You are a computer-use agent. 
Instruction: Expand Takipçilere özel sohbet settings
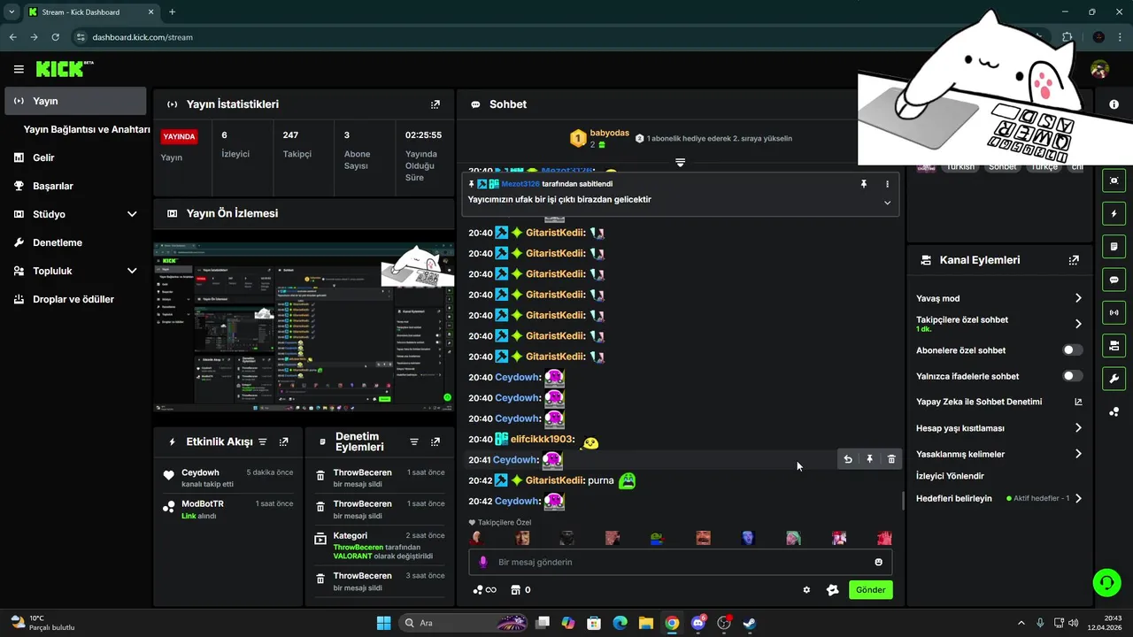point(1077,324)
